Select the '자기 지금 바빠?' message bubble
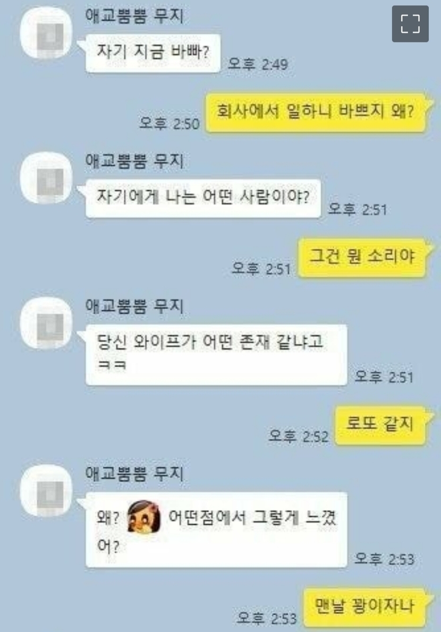Screen dimensions: 441x632 point(153,53)
